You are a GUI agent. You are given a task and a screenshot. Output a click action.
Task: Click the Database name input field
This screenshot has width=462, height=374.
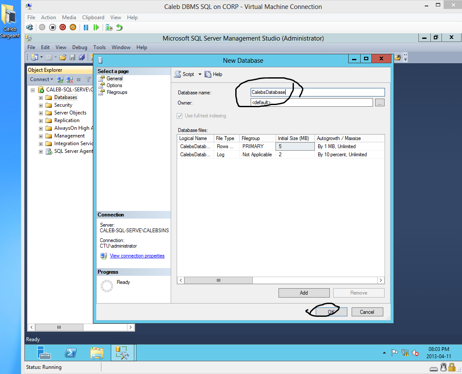coord(317,92)
